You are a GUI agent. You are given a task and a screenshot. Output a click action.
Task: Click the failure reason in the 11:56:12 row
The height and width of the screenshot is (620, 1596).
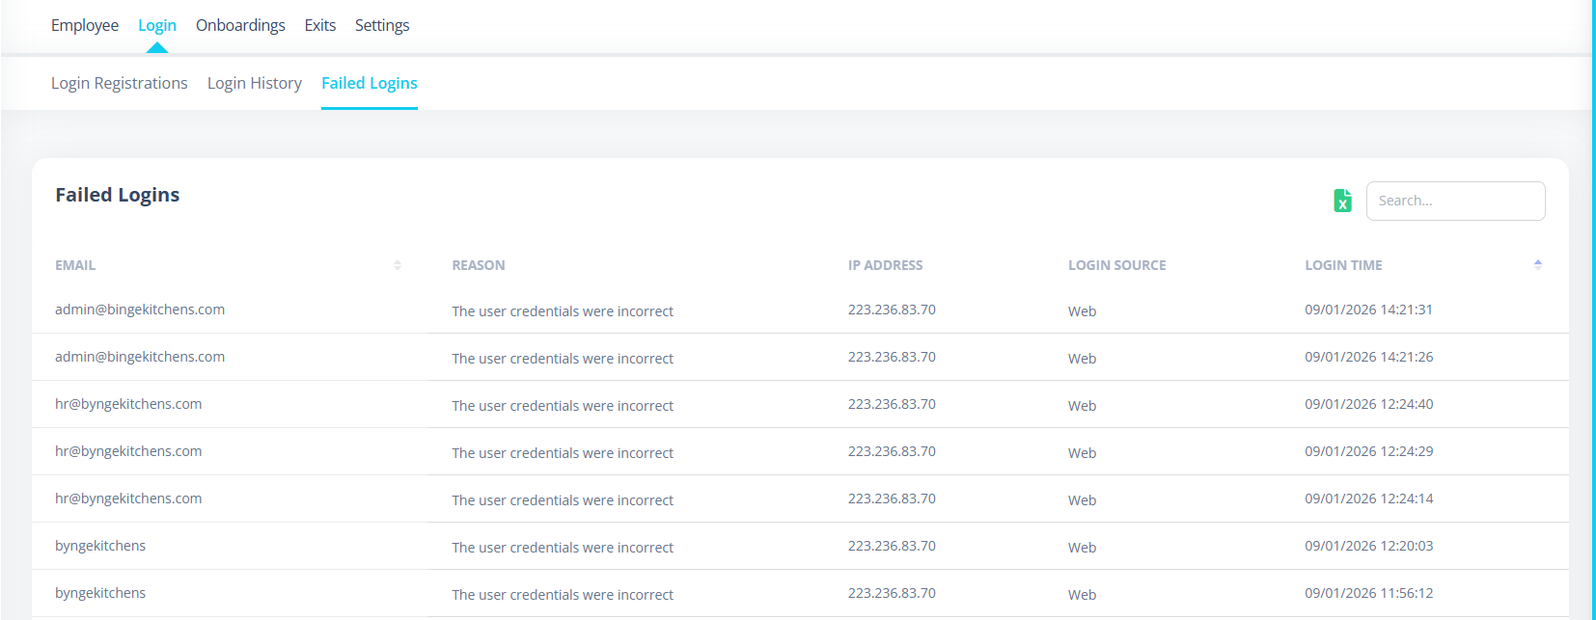click(x=563, y=595)
